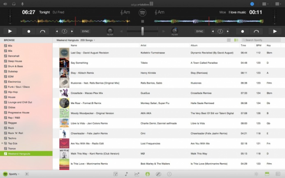Increase loop length on left deck
Viewport: 285px width, 178px height.
coord(72,31)
